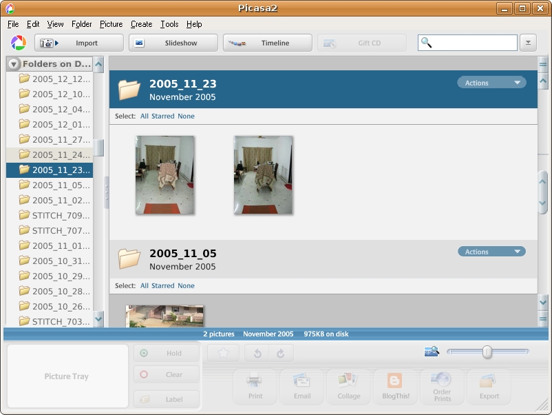Open the Actions dropdown for 2005_11_05
Image resolution: width=552 pixels, height=415 pixels.
coord(492,252)
